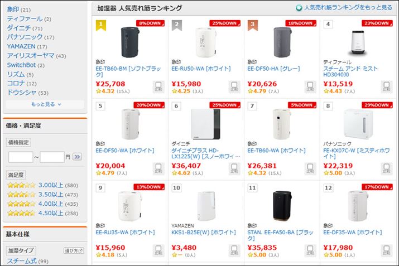The height and width of the screenshot is (266, 399).
Task: Check the 比較 box for EE-TB60-BM
Action: (158, 88)
